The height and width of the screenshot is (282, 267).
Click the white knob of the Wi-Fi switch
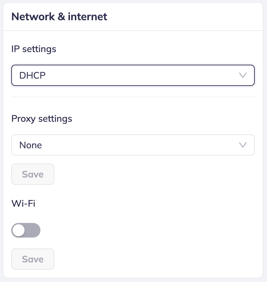tap(19, 230)
